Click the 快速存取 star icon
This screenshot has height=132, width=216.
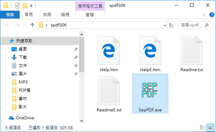(12, 41)
